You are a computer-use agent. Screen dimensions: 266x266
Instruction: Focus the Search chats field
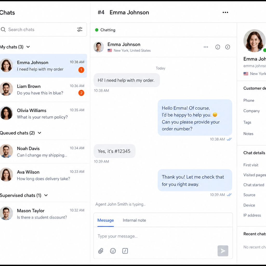(x=43, y=30)
